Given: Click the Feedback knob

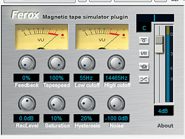Looking at the screenshot, I should click(x=27, y=63).
